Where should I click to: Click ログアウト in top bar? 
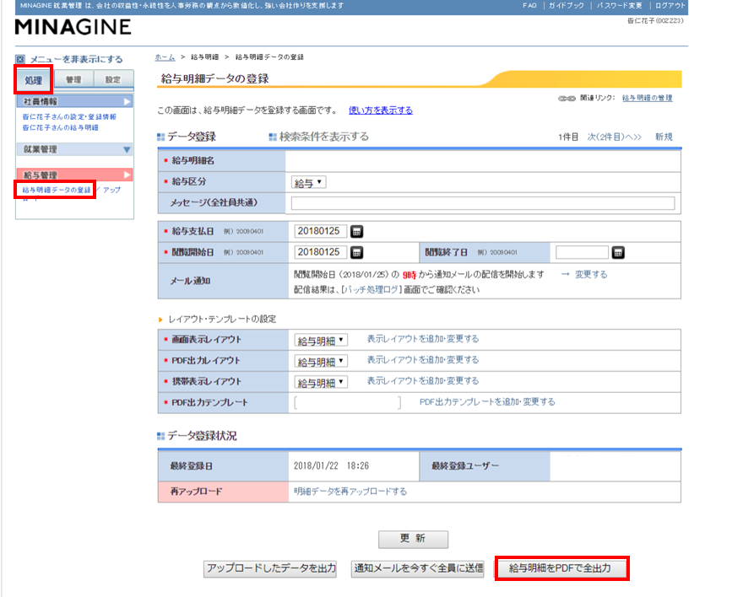click(670, 6)
